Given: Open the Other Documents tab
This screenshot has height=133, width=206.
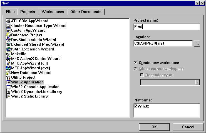Looking at the screenshot, I should (x=86, y=12).
